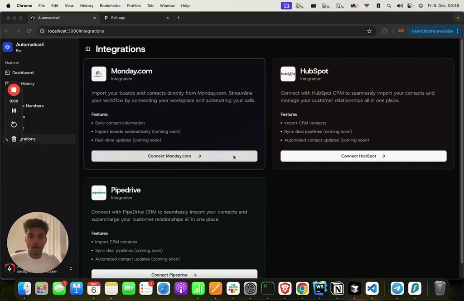Open Spotlight search in menu bar
Viewport: 464px width, 301px height.
pyautogui.click(x=389, y=5)
